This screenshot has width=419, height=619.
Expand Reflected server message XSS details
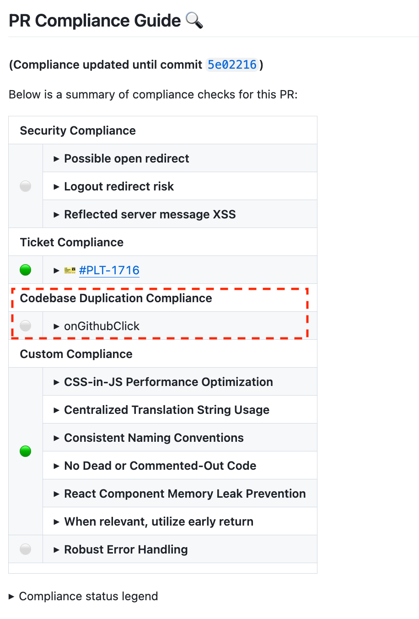click(x=150, y=215)
